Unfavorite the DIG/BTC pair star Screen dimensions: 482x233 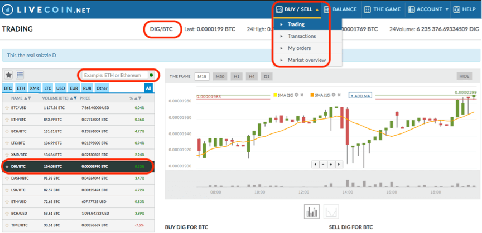pyautogui.click(x=7, y=167)
